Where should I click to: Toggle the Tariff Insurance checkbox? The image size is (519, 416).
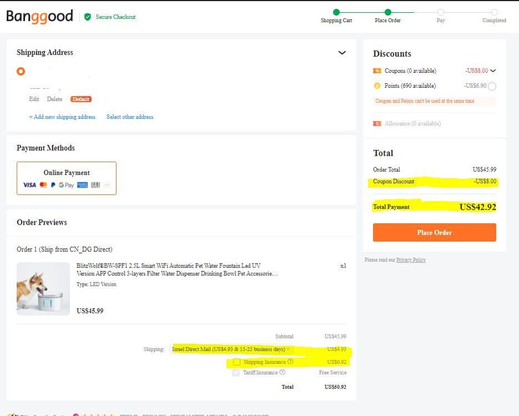pyautogui.click(x=236, y=372)
